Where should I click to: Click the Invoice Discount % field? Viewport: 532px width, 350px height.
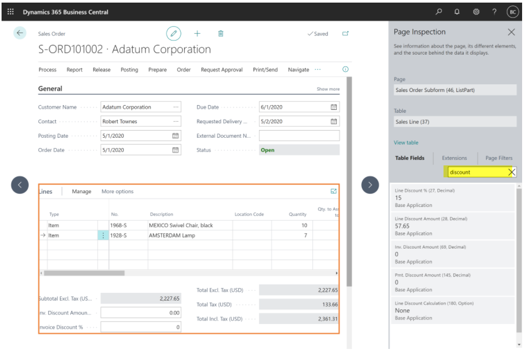coord(141,327)
